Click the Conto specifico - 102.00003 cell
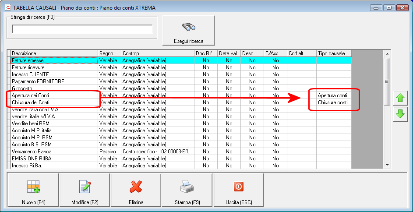The height and width of the screenshot is (212, 413). pyautogui.click(x=158, y=152)
